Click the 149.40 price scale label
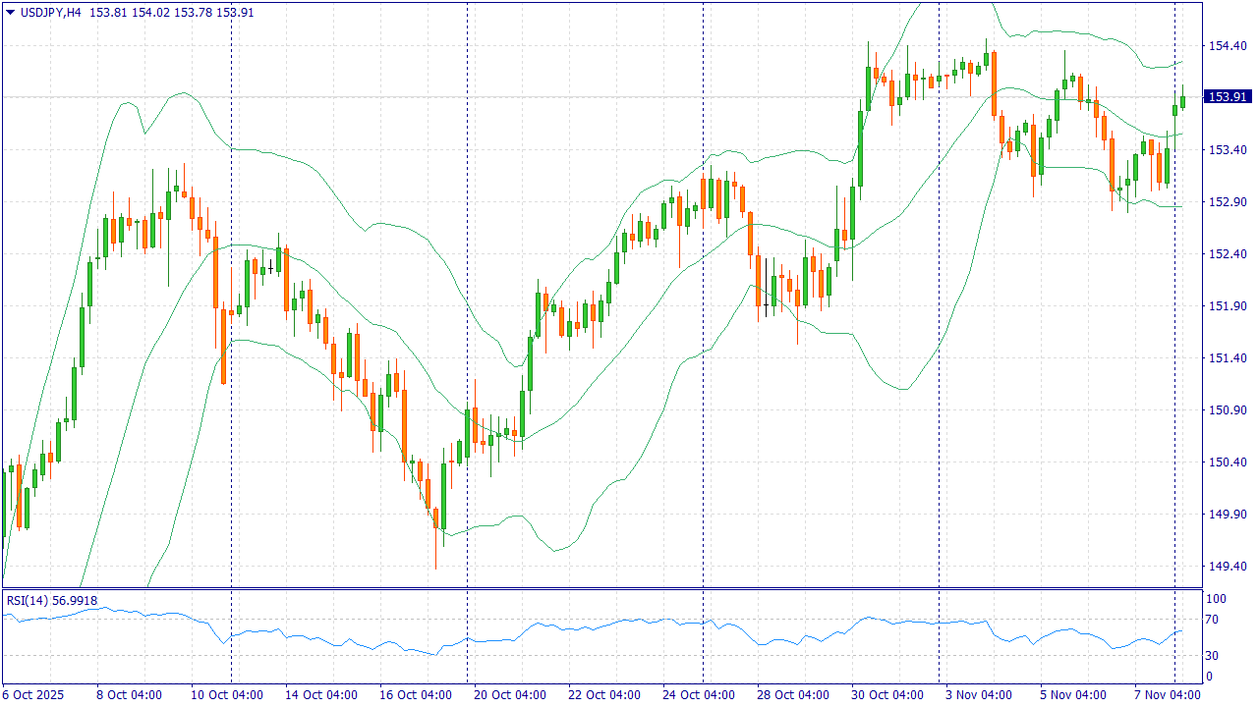 pos(1228,567)
